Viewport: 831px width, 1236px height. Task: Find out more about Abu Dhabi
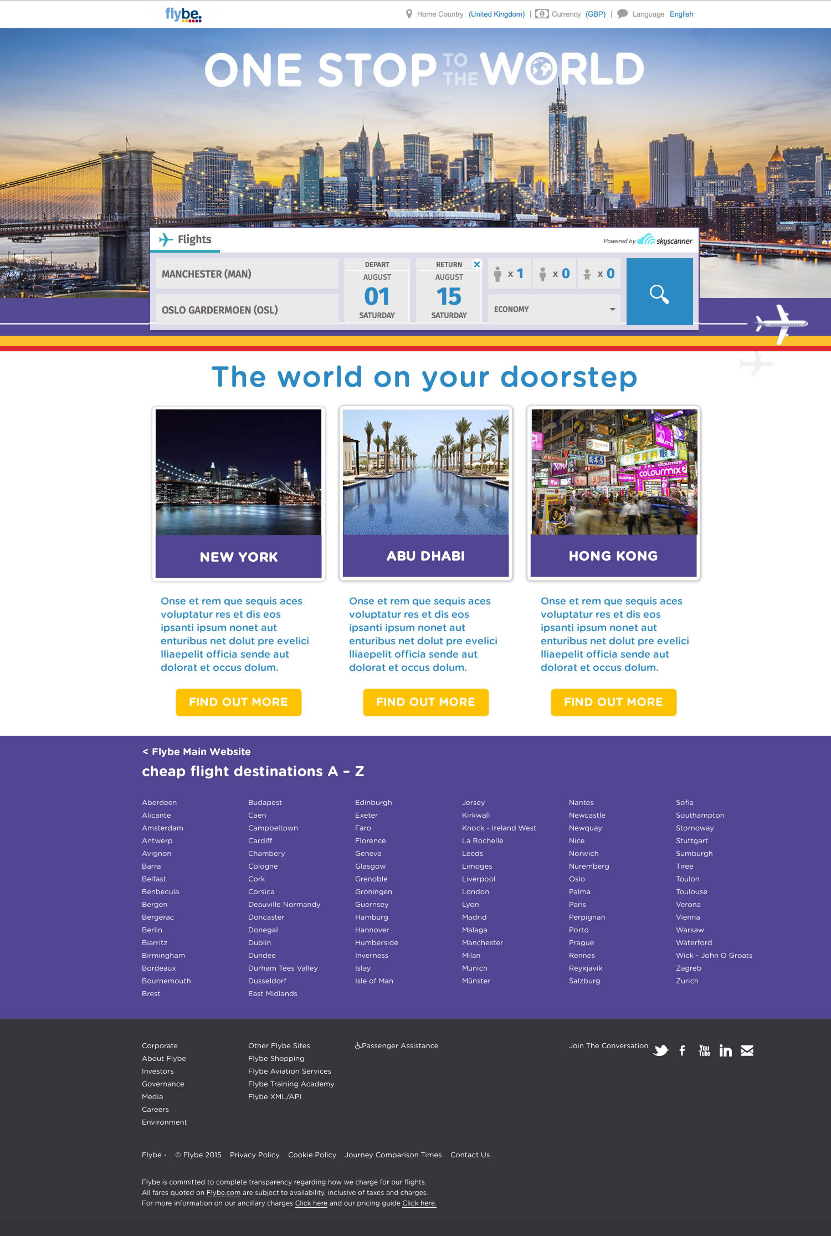click(x=425, y=702)
